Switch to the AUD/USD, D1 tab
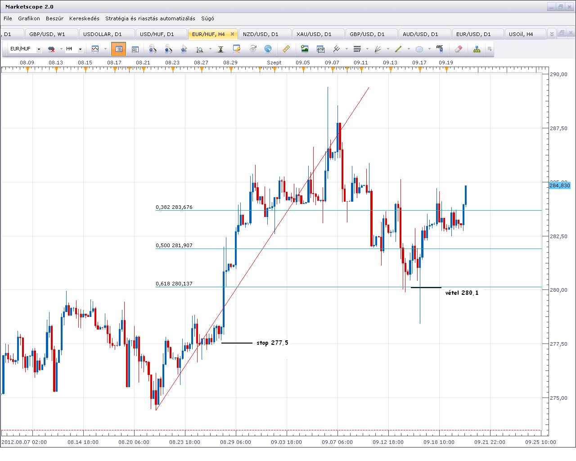 click(x=424, y=34)
